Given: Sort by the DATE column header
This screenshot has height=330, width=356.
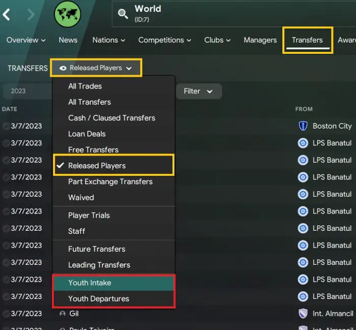Looking at the screenshot, I should coord(10,109).
